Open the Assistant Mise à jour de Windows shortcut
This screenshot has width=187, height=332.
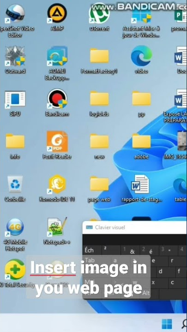(x=141, y=15)
